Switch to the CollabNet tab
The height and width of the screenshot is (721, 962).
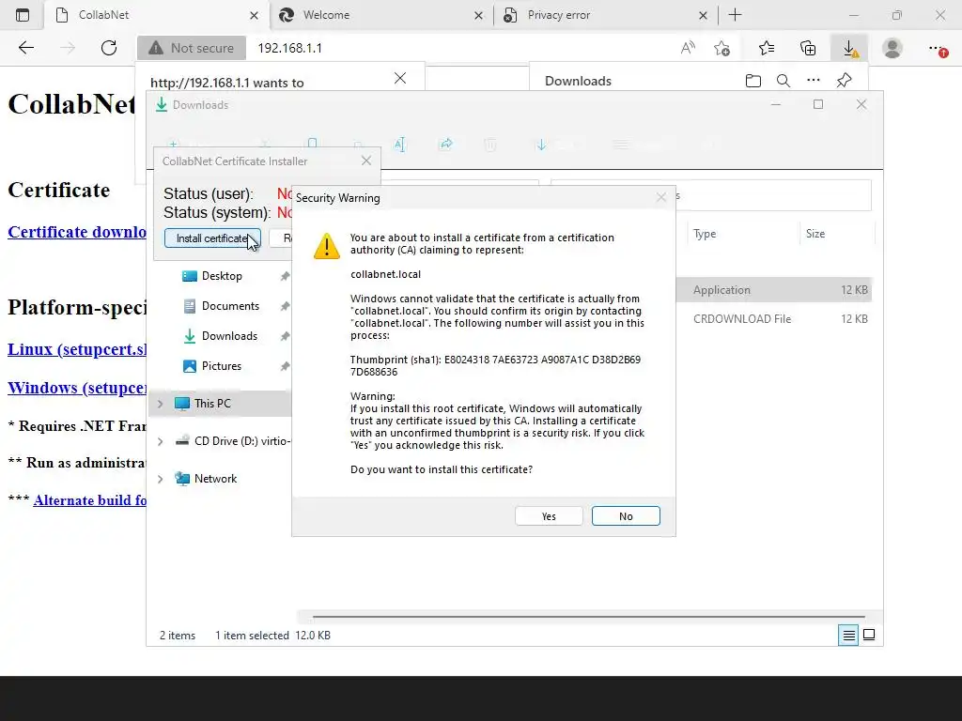[157, 15]
